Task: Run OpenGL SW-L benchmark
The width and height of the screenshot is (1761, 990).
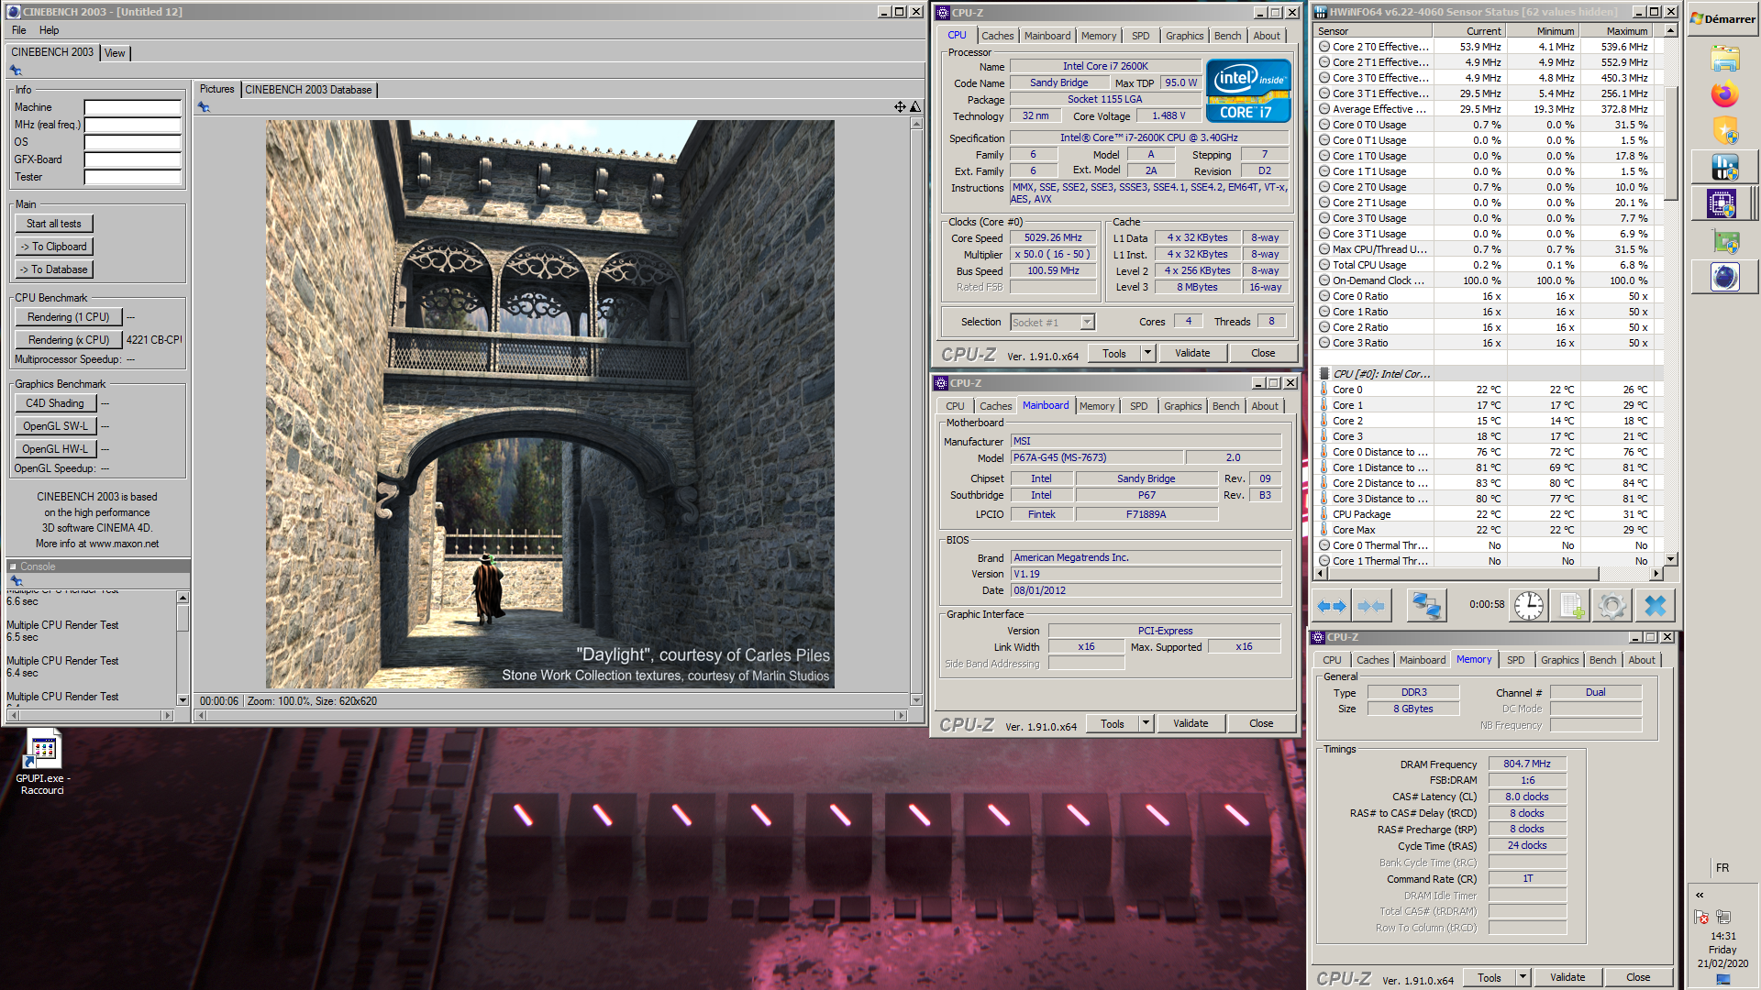Action: click(x=55, y=426)
